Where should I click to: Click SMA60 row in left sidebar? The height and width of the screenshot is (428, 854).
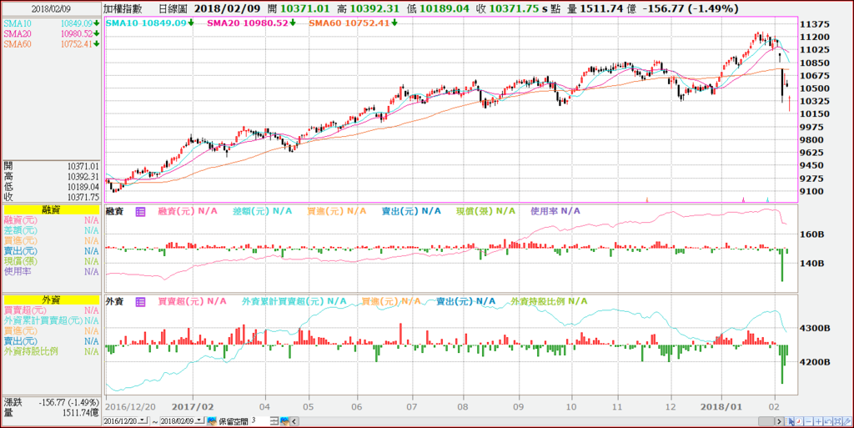click(51, 44)
